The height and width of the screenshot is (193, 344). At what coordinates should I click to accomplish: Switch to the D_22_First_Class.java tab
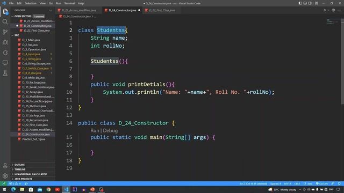click(162, 10)
